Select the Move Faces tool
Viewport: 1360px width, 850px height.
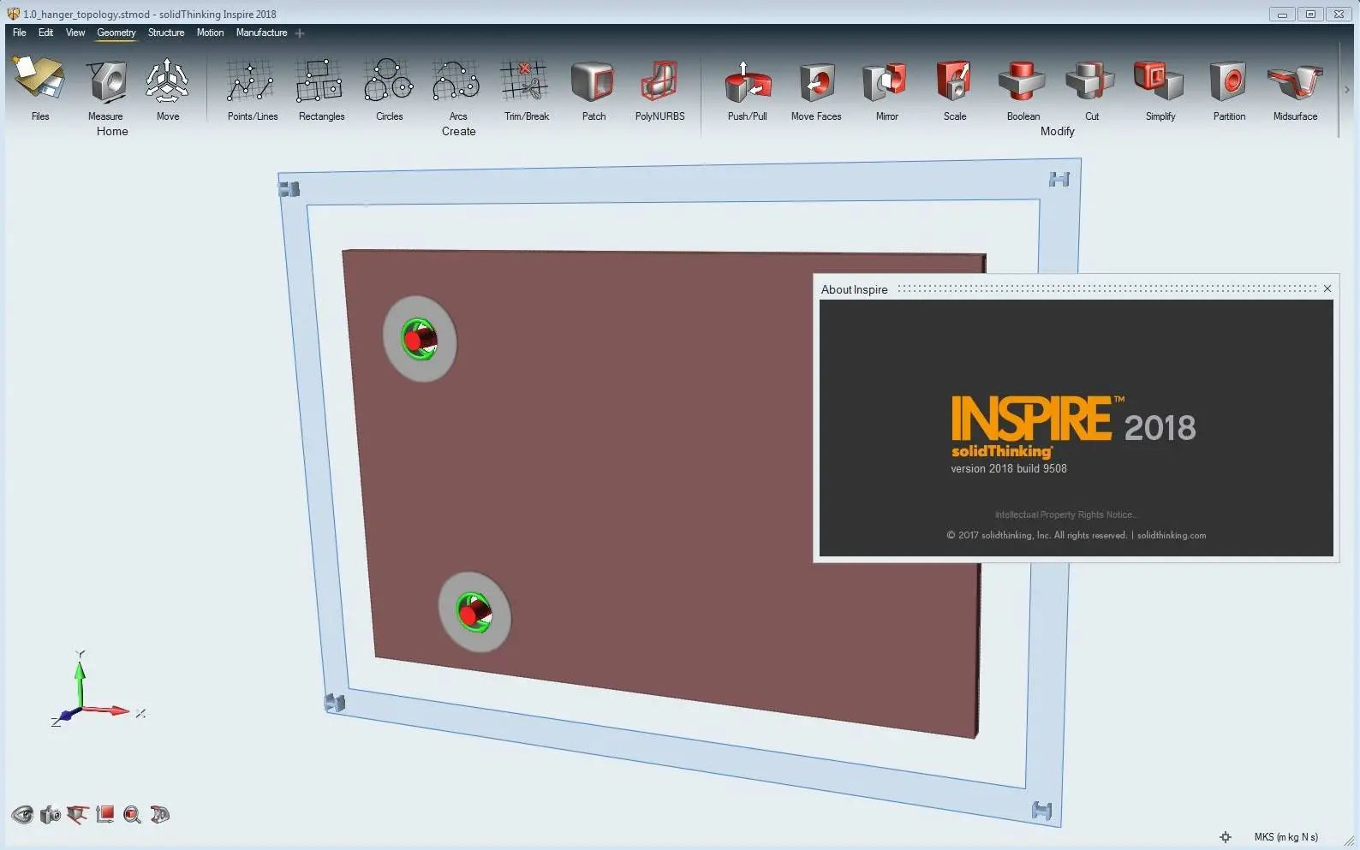(816, 82)
